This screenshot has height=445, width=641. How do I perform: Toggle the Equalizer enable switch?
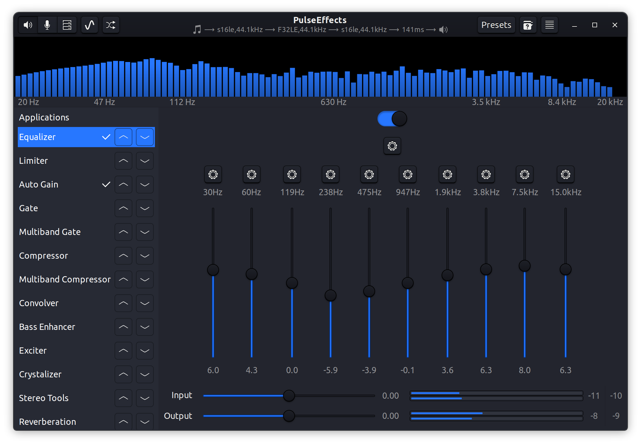[392, 119]
